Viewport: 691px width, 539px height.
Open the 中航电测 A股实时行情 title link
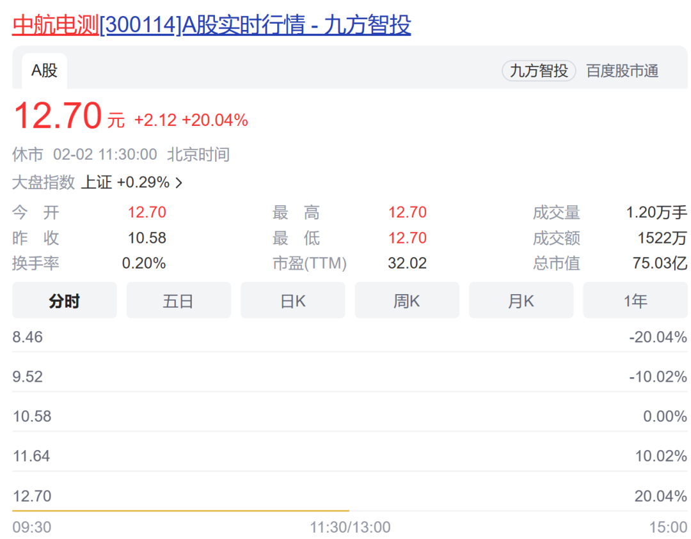(x=211, y=24)
